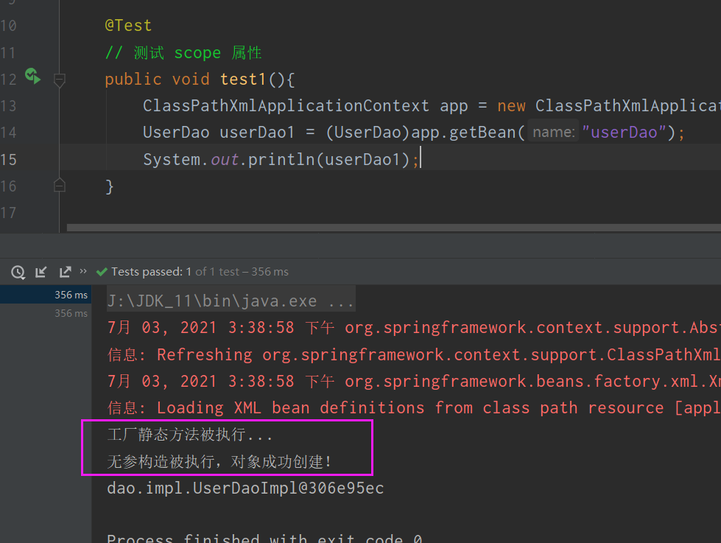
Task: Click the editor horizontal scrollbar
Action: [393, 228]
